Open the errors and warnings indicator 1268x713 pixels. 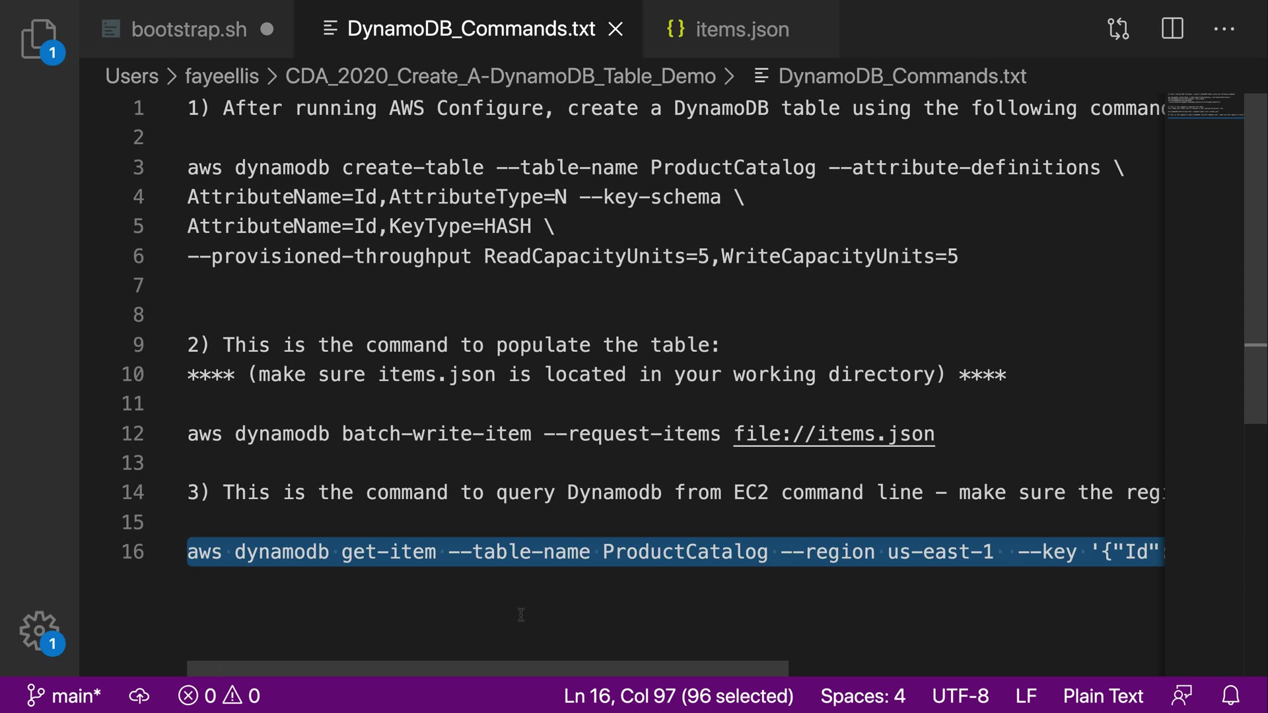219,696
